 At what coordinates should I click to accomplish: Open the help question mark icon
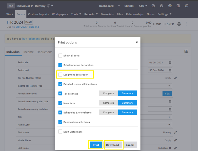click(x=187, y=6)
